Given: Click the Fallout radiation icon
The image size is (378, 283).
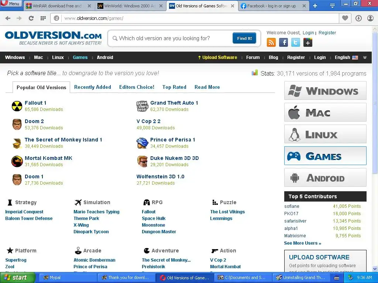Looking at the screenshot, I should tap(17, 106).
